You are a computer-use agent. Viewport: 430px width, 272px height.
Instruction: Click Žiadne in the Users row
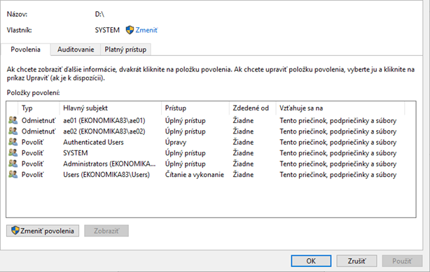243,175
